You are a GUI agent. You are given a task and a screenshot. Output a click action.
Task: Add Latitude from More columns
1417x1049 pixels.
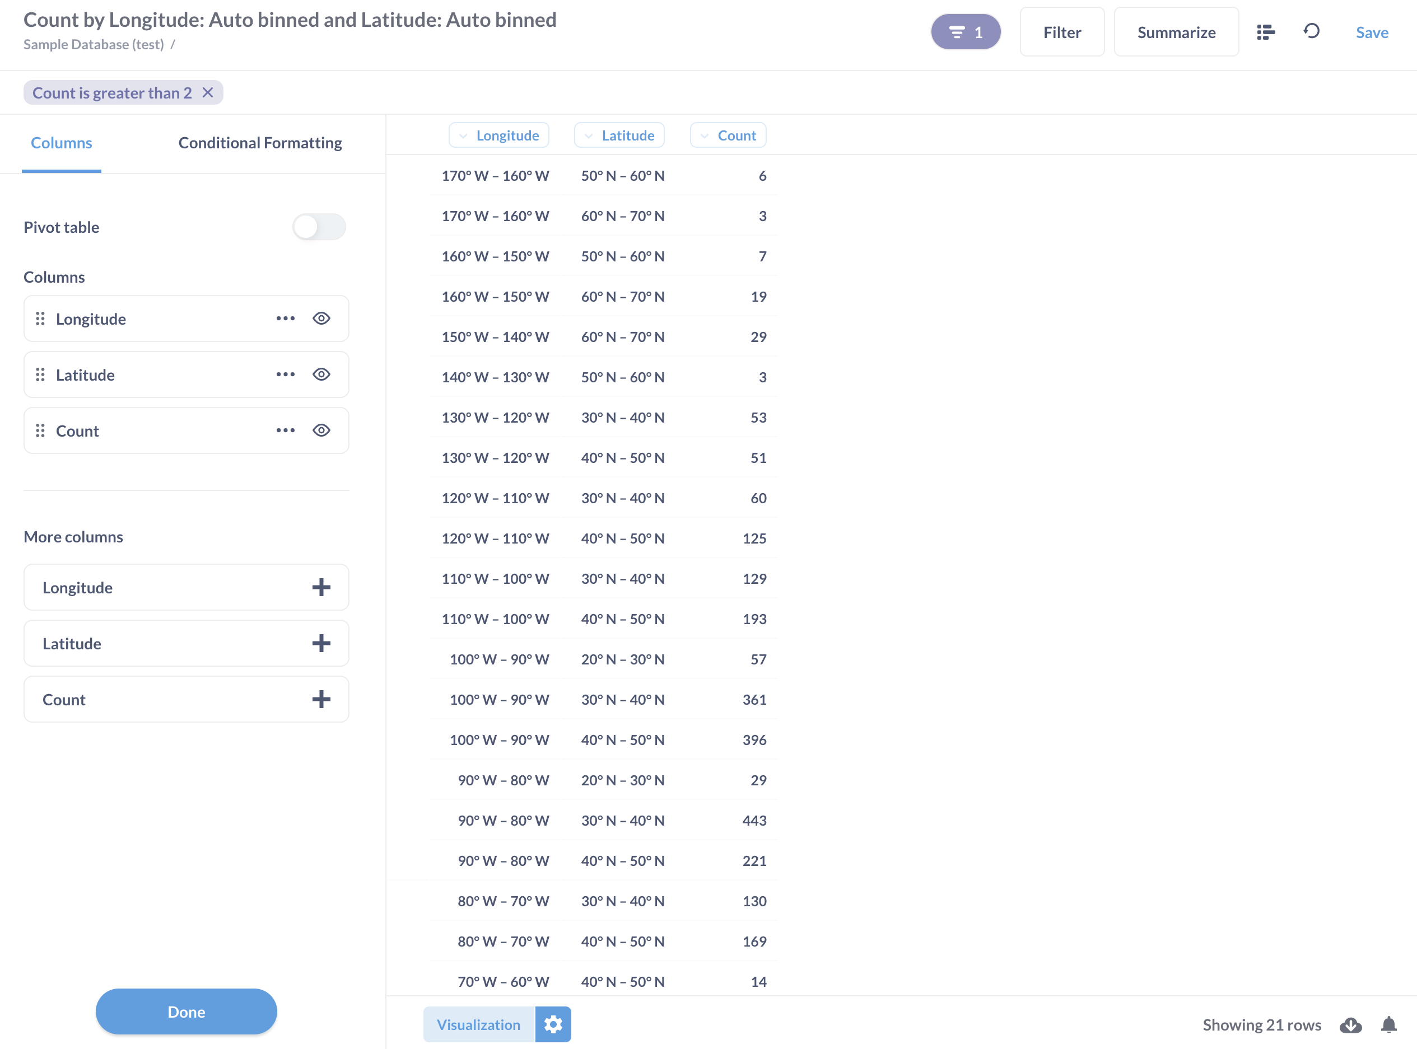click(321, 643)
